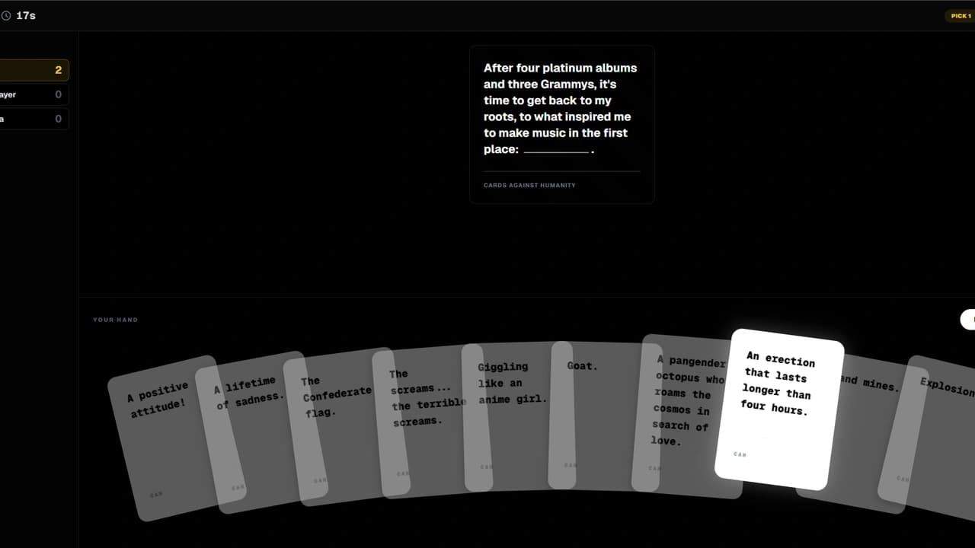Select the highlighted top scoreboard row

[x=34, y=69]
